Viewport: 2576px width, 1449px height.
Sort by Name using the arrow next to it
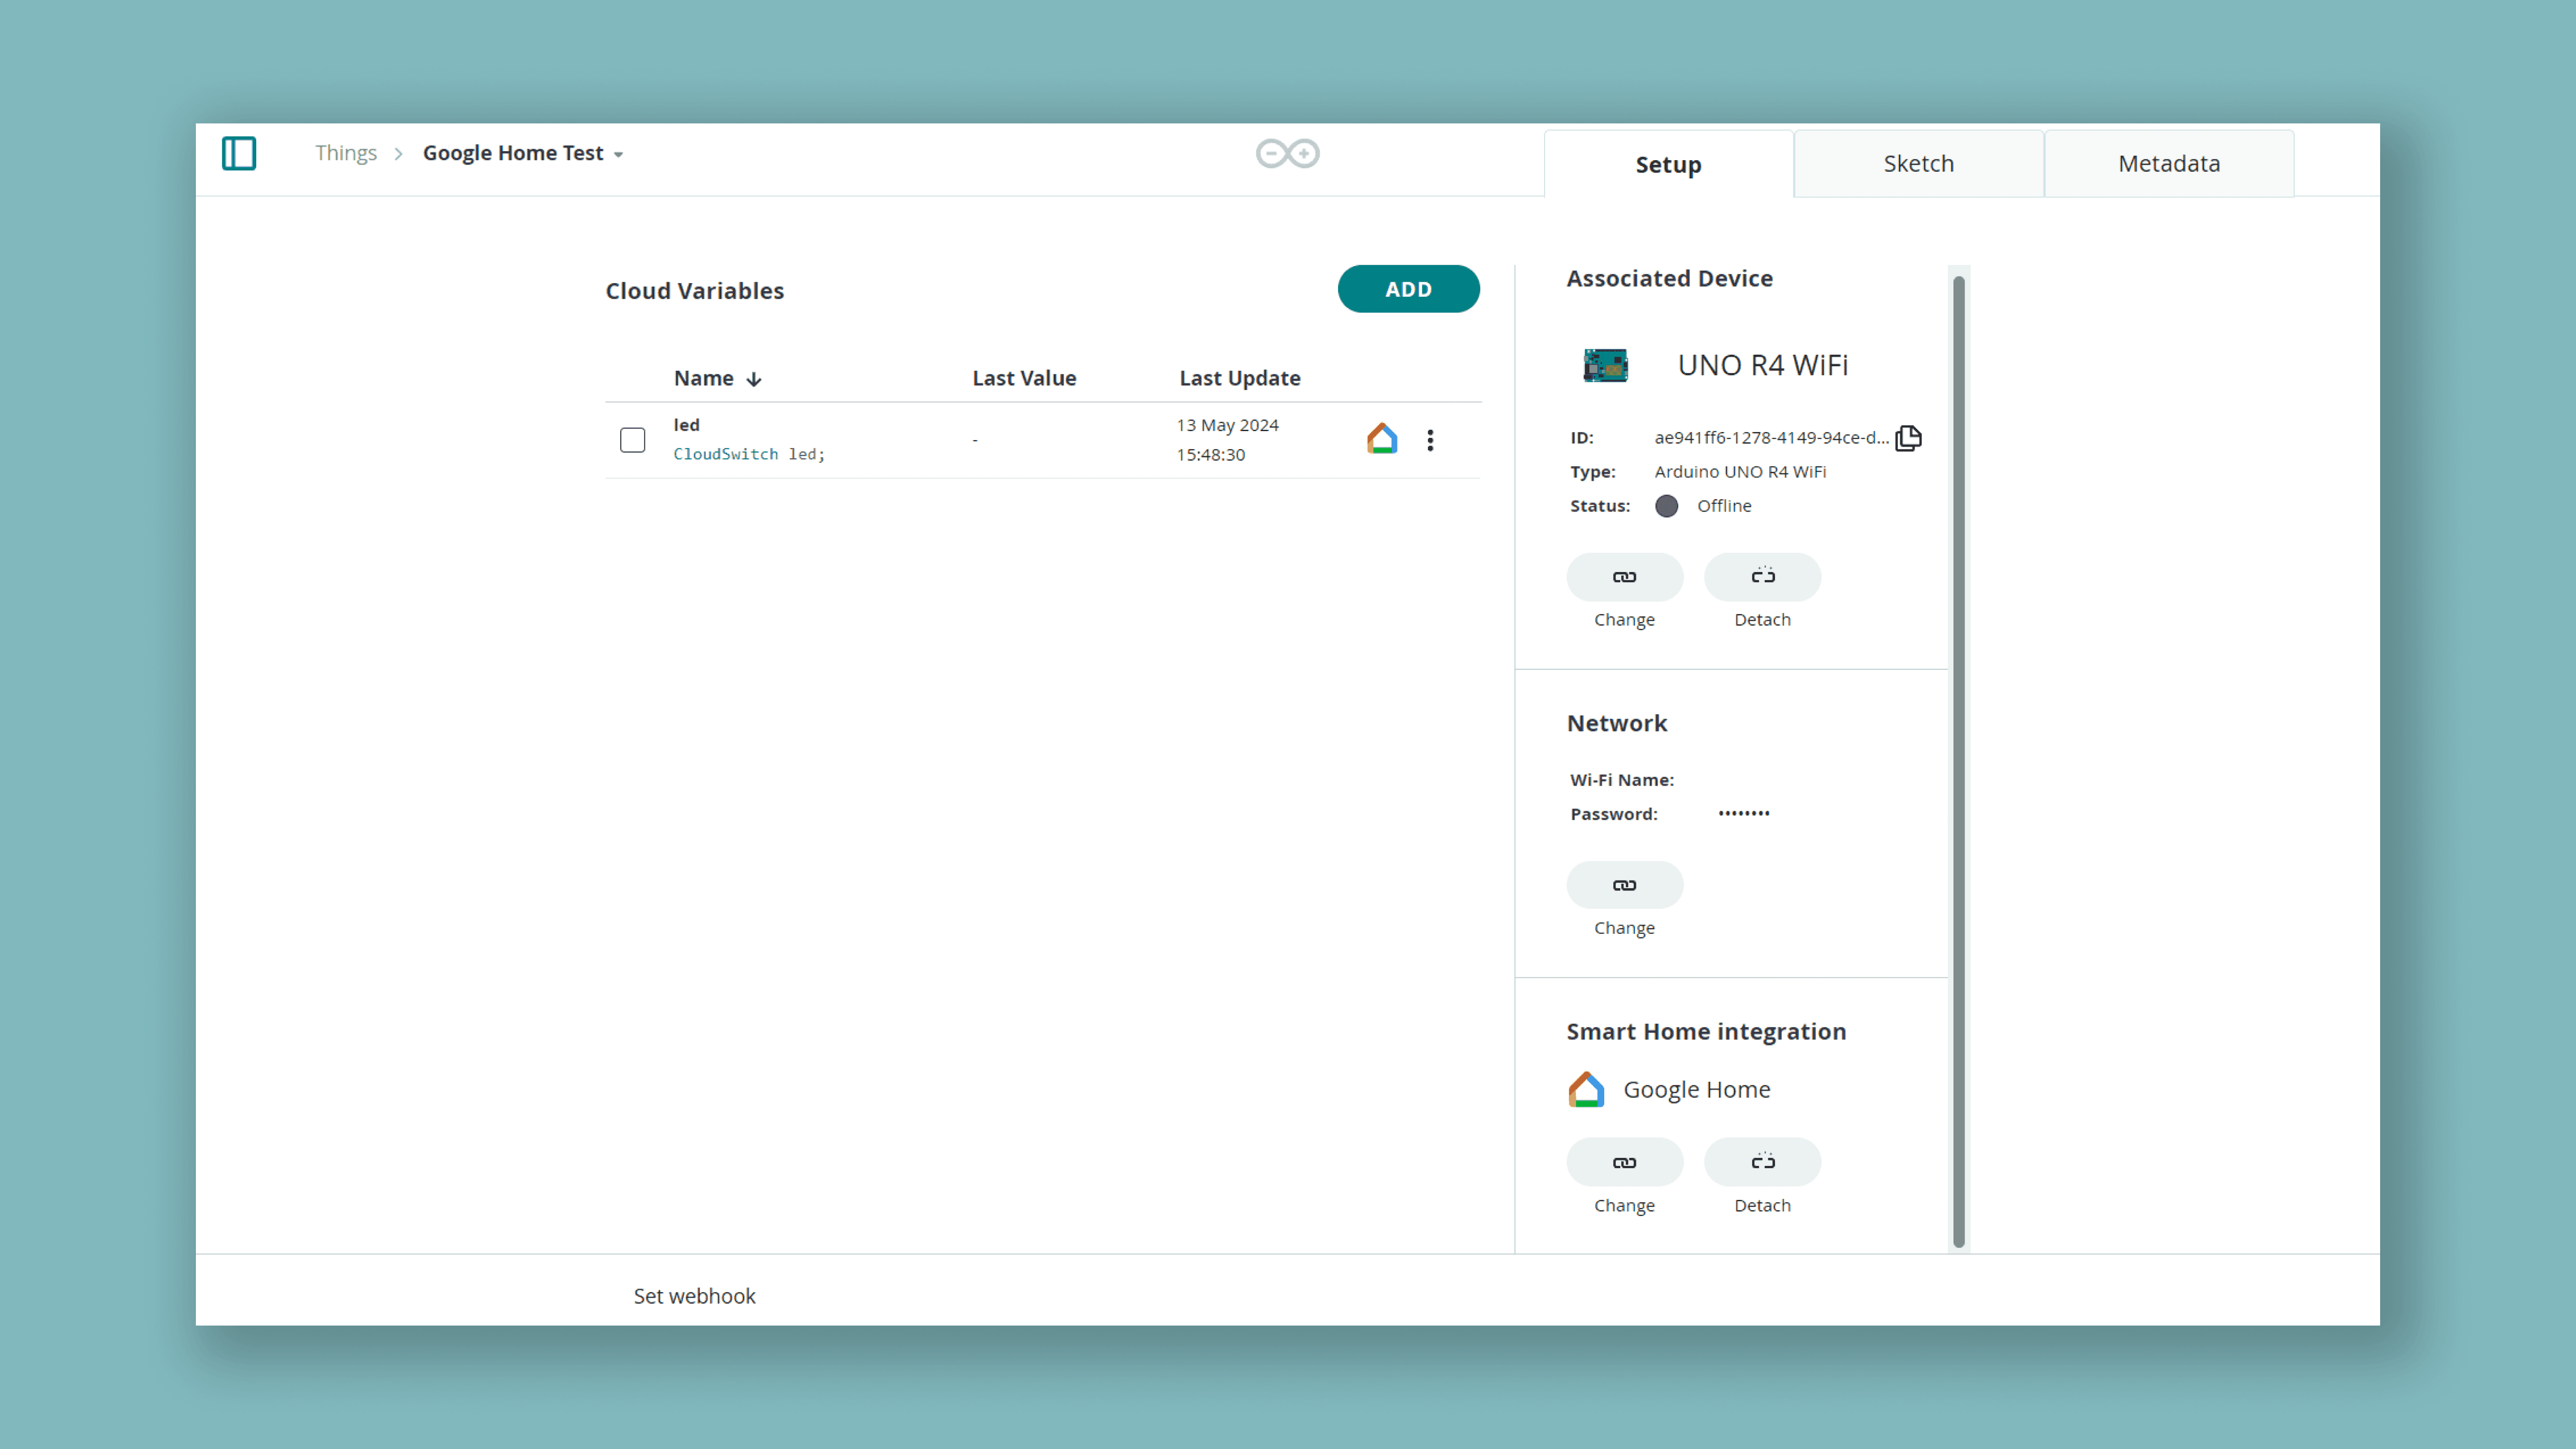coord(753,378)
